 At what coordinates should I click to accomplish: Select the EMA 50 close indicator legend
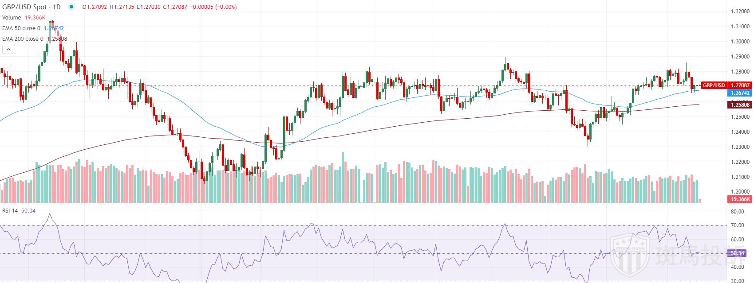[21, 28]
